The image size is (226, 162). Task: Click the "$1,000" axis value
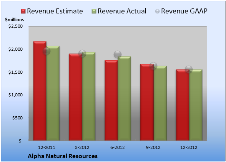[15, 95]
